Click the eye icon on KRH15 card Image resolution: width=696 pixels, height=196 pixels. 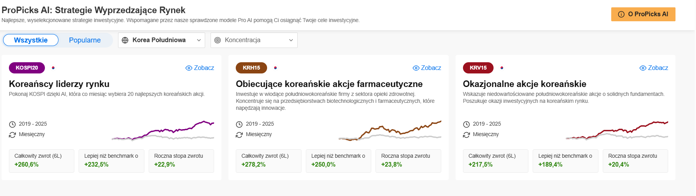tap(416, 68)
